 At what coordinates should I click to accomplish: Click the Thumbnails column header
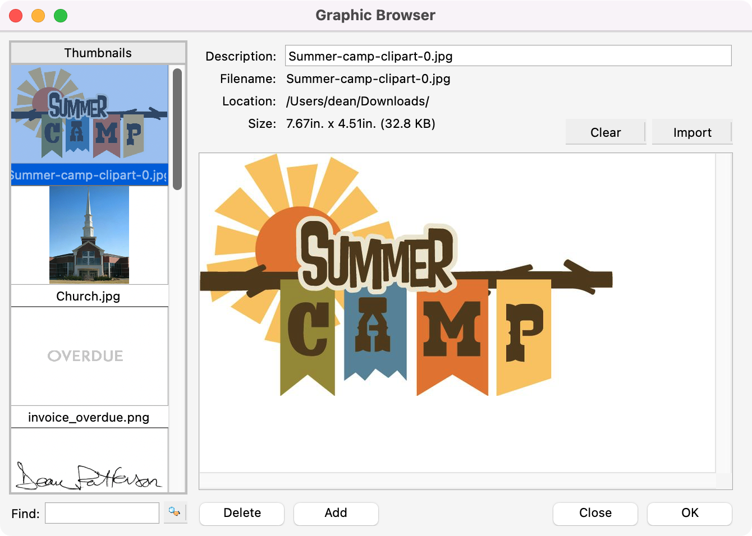pyautogui.click(x=98, y=53)
